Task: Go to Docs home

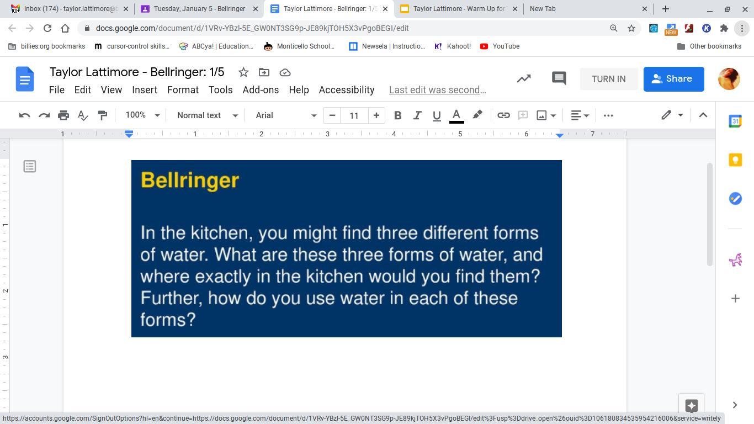Action: tap(25, 79)
